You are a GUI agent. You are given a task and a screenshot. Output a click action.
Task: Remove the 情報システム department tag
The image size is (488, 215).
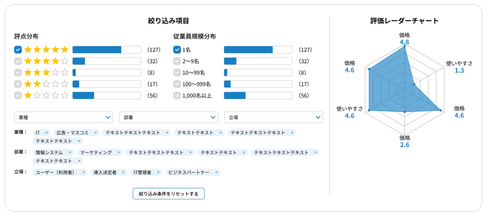point(70,152)
